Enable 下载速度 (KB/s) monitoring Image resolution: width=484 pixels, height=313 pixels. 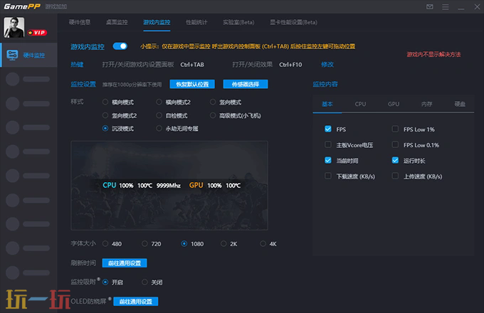[328, 176]
